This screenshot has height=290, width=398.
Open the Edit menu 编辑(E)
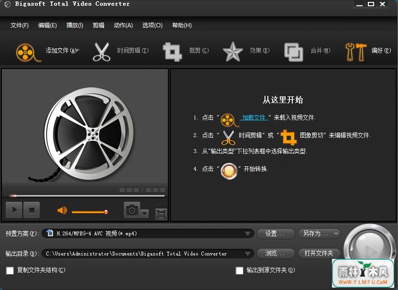47,25
